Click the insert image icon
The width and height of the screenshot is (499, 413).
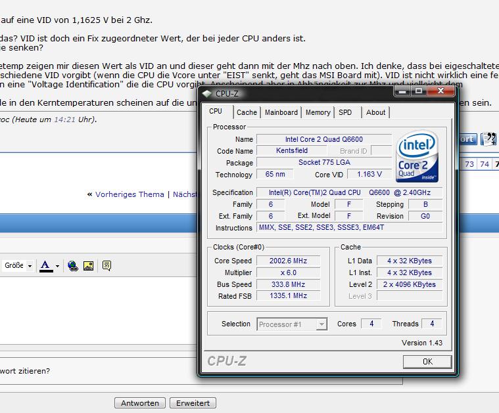coord(89,266)
